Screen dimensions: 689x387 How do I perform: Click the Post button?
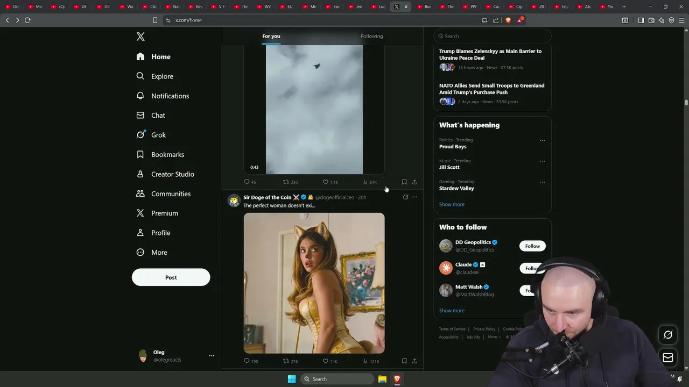(x=171, y=277)
